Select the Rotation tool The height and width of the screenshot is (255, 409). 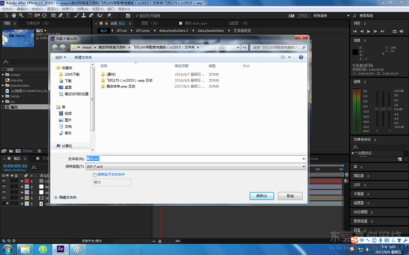pos(30,15)
